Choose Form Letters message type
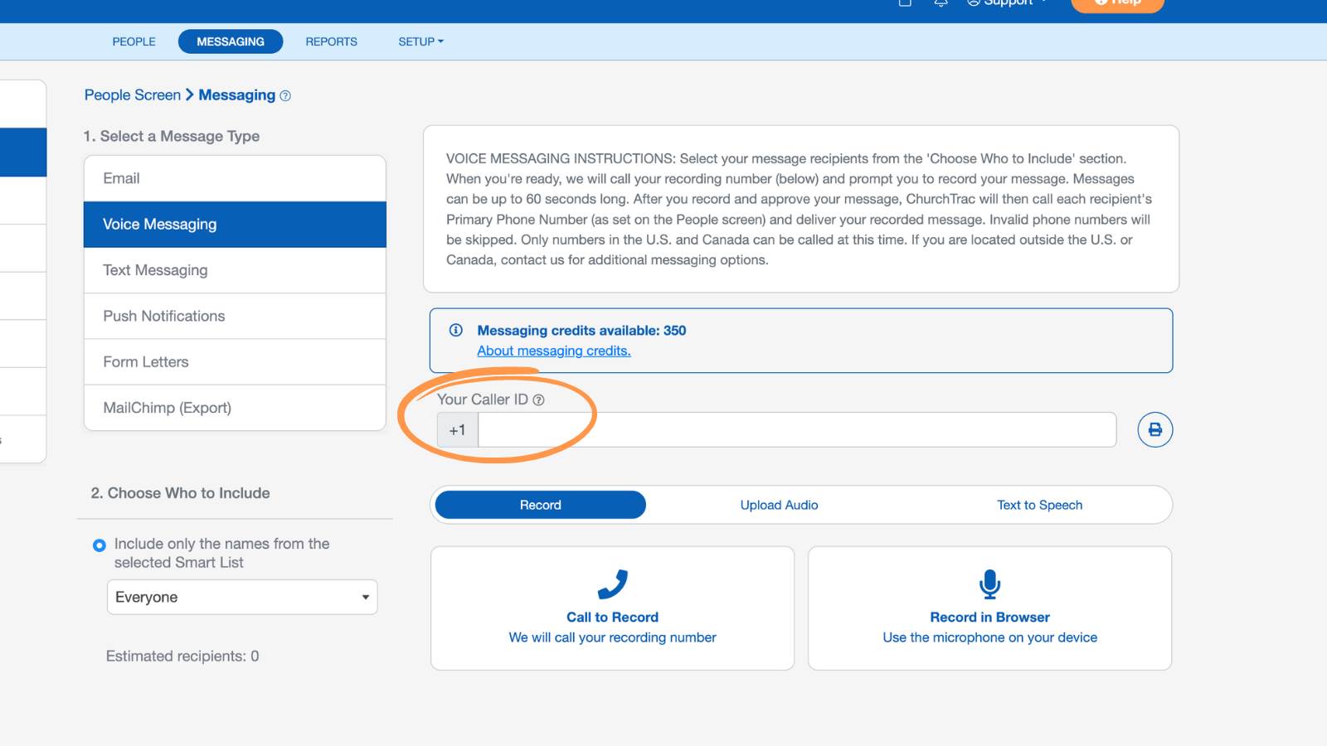The height and width of the screenshot is (746, 1327). click(x=235, y=362)
